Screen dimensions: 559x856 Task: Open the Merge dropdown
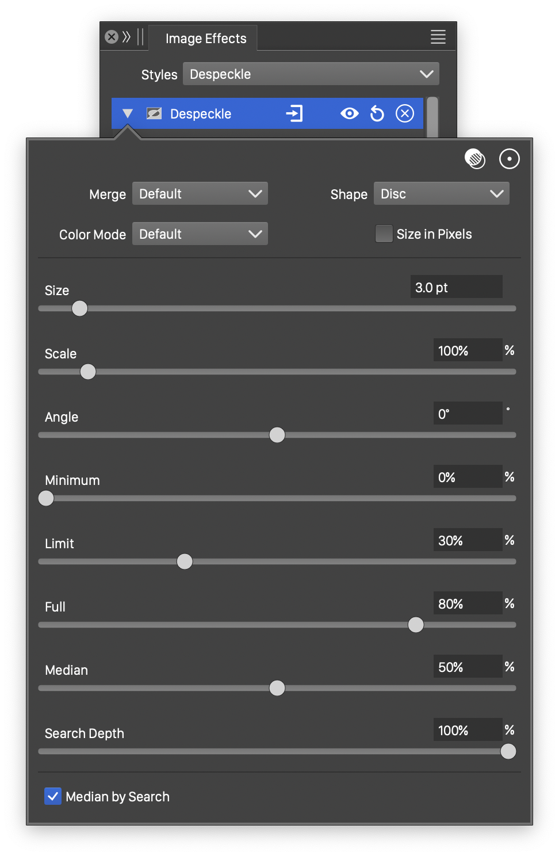(x=200, y=194)
